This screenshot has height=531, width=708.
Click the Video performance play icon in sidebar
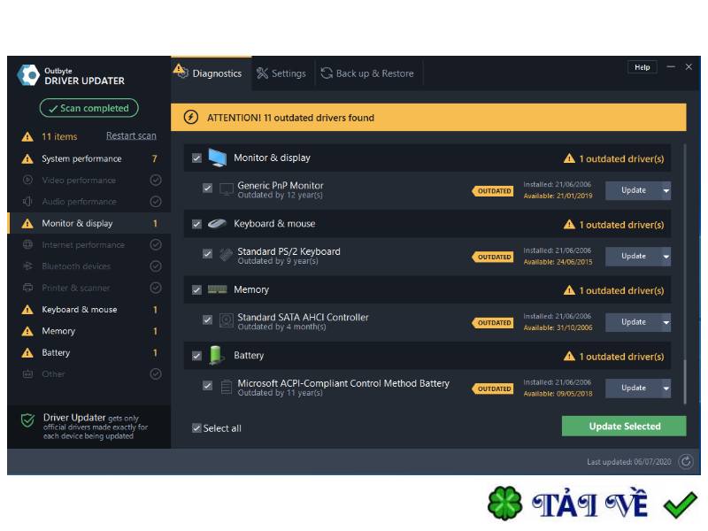click(x=27, y=180)
